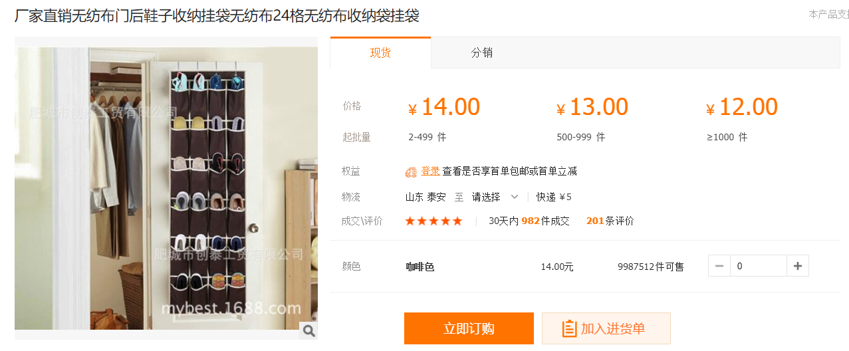Switch to the 分销 tab
Image resolution: width=849 pixels, height=351 pixels.
click(482, 53)
